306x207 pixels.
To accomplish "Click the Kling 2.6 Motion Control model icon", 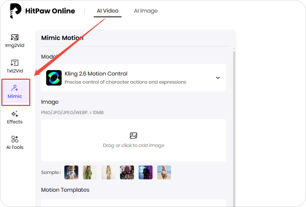I will 53,78.
